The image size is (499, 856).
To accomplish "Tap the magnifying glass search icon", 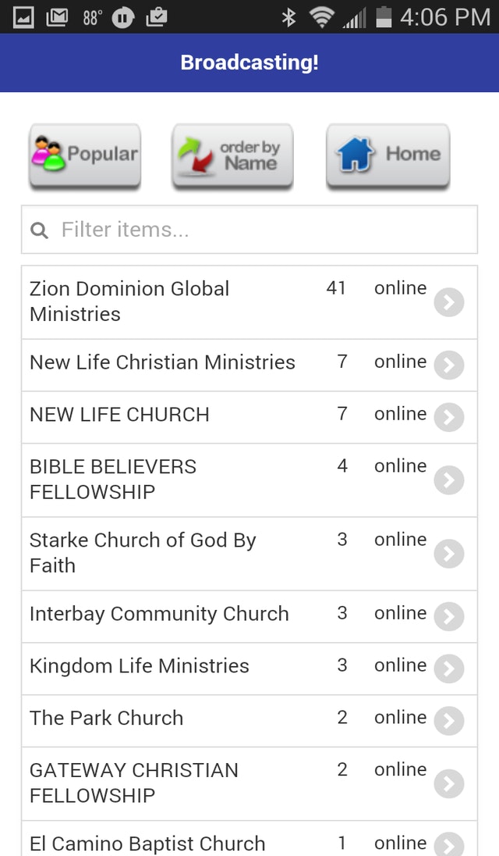I will [x=39, y=230].
